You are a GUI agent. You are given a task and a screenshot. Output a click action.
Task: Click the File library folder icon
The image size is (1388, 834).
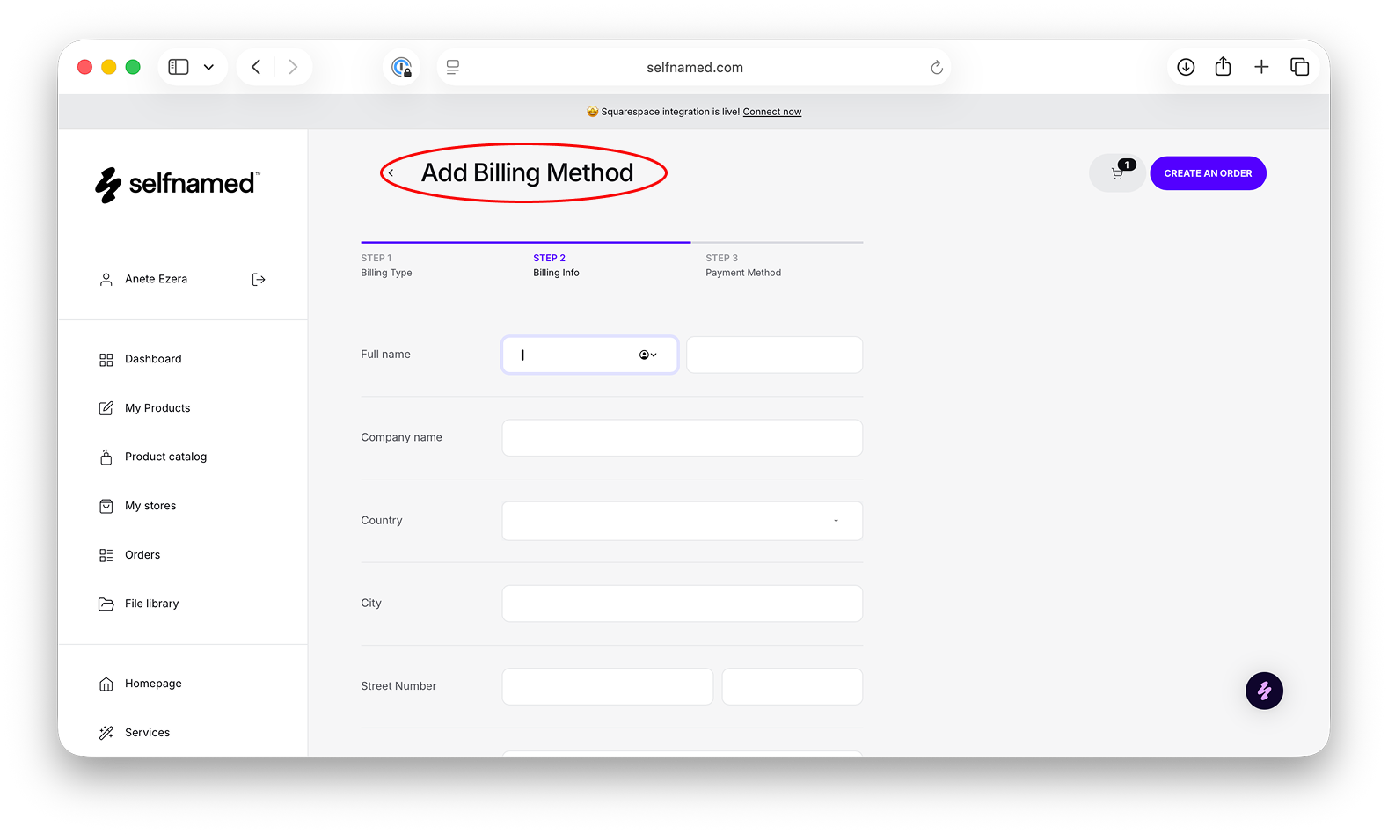click(x=106, y=604)
